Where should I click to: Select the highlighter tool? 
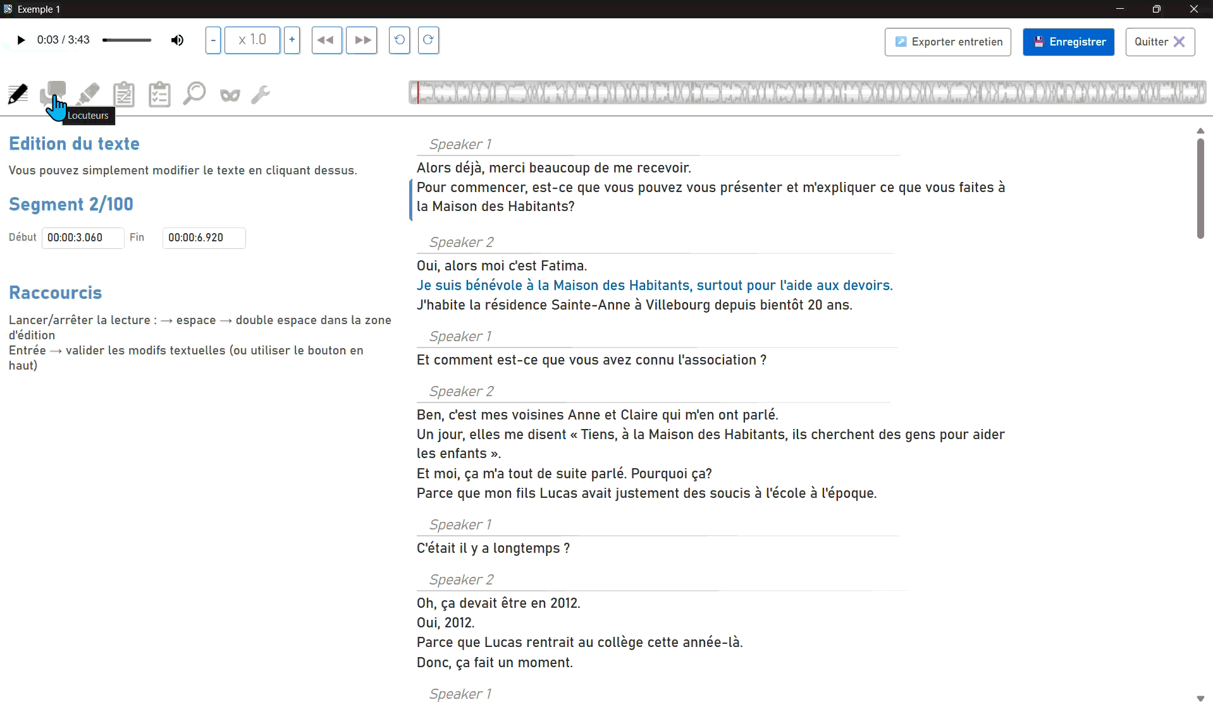(x=89, y=94)
